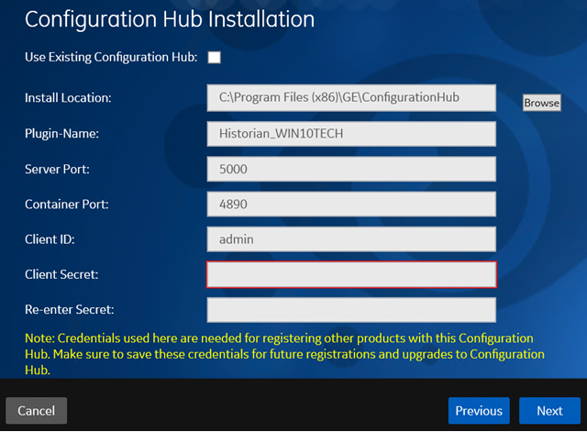This screenshot has height=432, width=587.
Task: Click the Client Secret label
Action: [x=61, y=274]
